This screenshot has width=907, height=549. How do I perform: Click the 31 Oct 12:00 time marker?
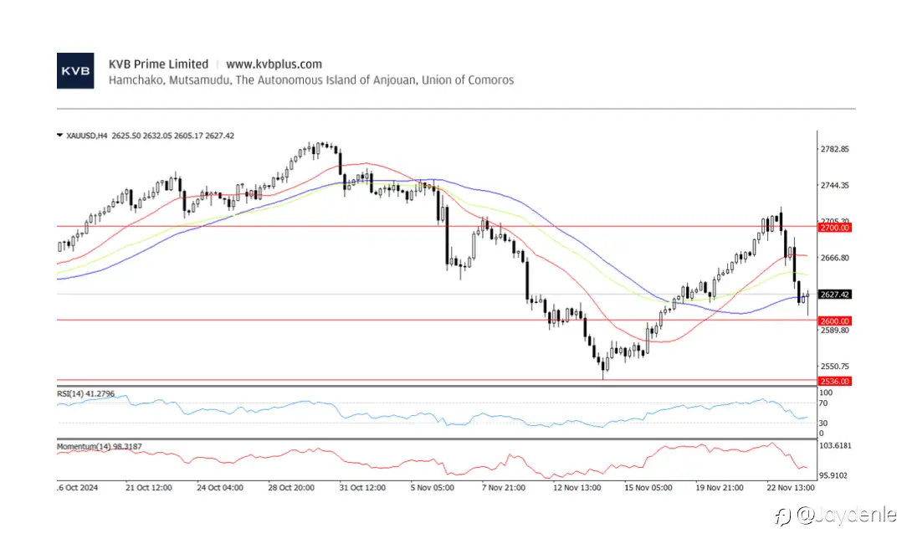(x=362, y=488)
